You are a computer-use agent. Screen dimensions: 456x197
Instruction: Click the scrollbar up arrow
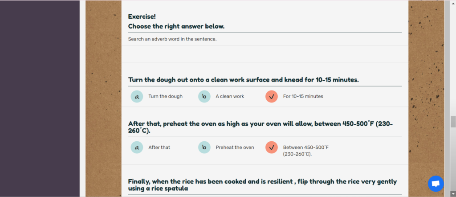453,3
